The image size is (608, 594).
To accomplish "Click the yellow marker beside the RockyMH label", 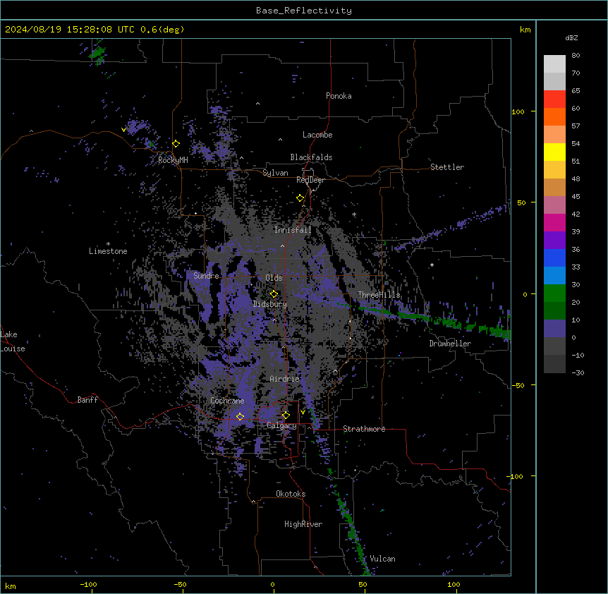I will point(176,144).
